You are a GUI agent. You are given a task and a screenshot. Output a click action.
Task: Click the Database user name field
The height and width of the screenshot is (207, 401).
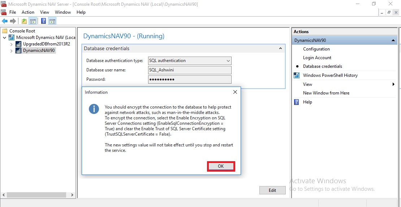point(190,70)
